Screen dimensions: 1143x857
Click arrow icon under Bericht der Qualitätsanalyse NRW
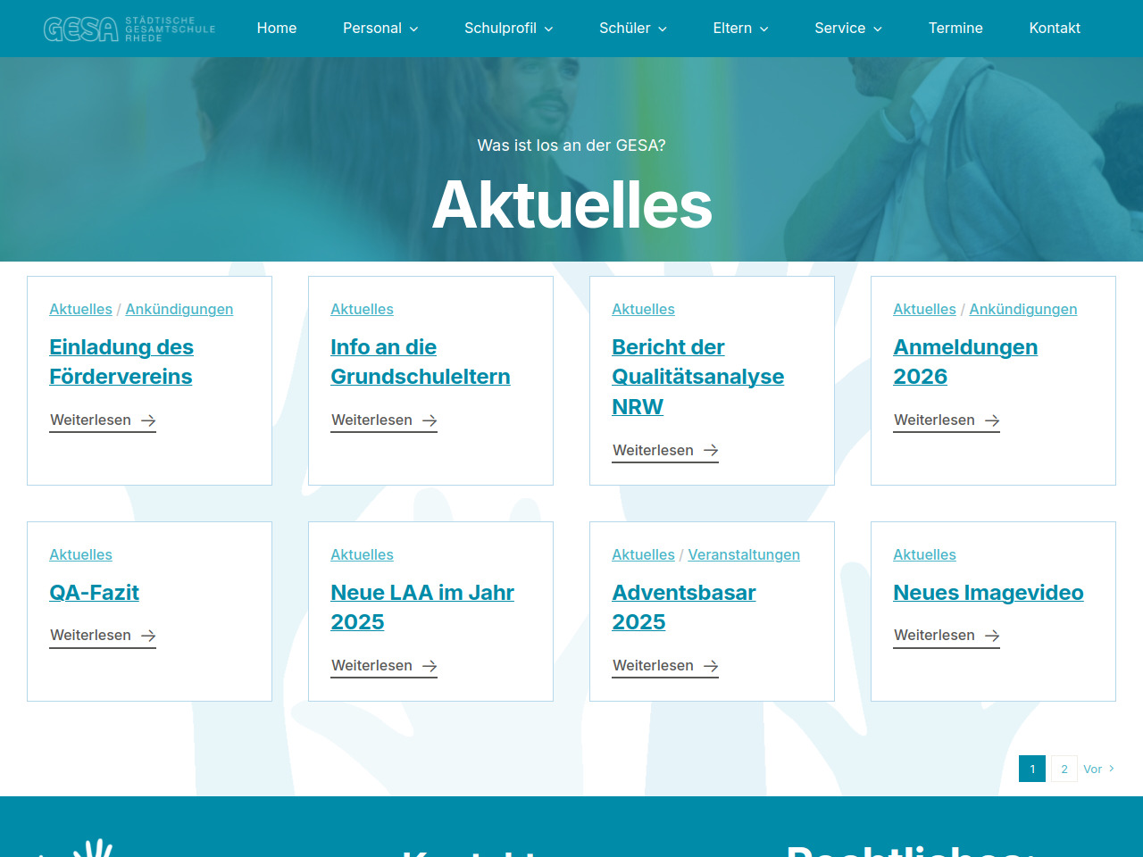(711, 451)
